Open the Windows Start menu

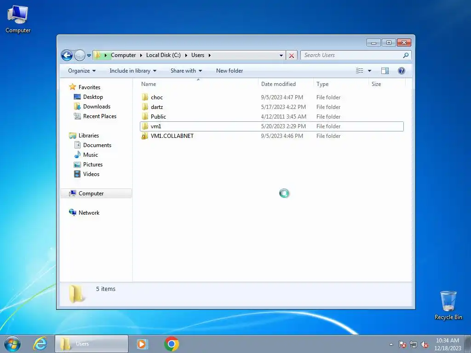tap(12, 344)
